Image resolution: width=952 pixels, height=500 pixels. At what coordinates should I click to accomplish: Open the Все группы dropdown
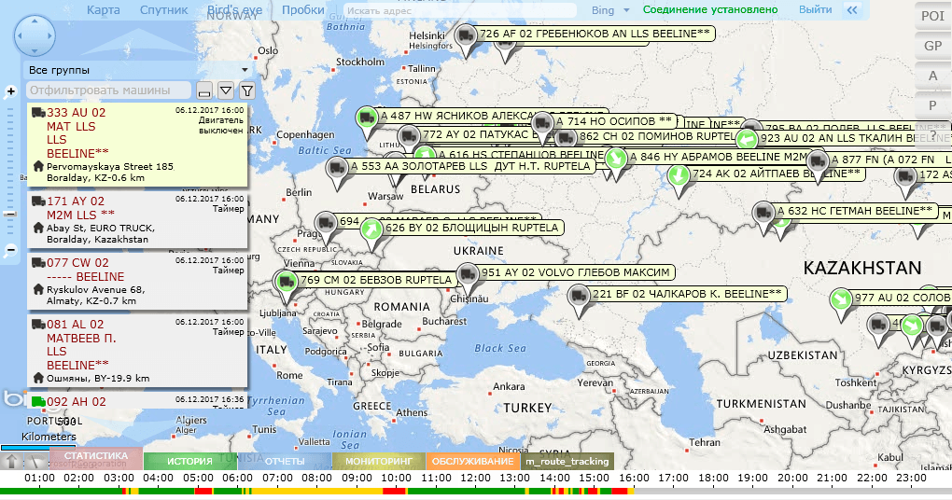[138, 70]
